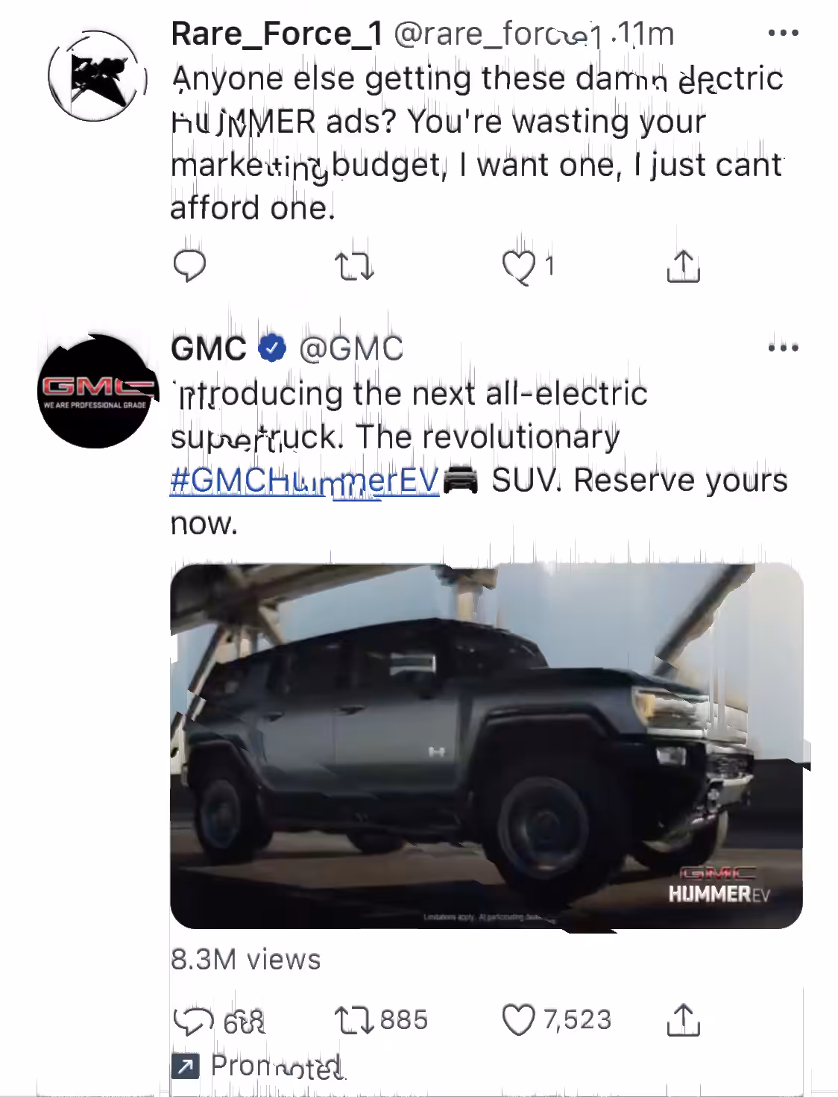Open the 11m timestamp of the tweet

pyautogui.click(x=644, y=34)
